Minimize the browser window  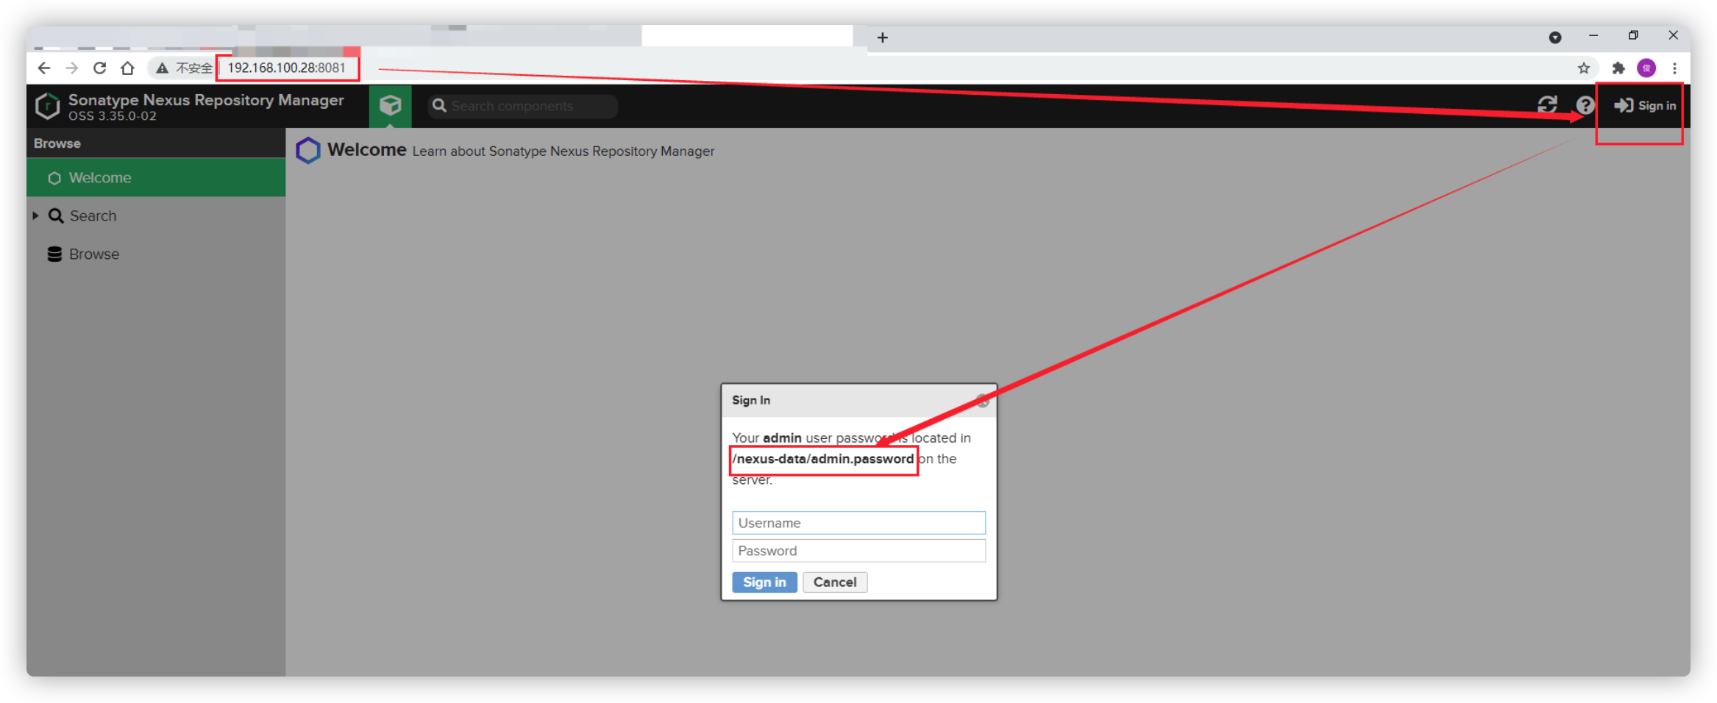tap(1593, 35)
